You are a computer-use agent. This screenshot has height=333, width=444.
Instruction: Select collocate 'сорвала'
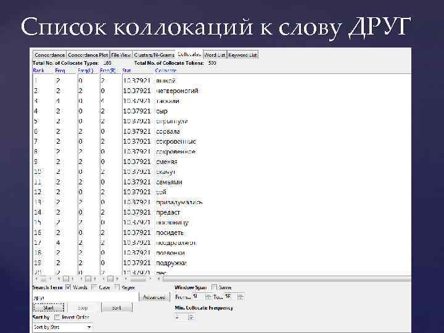pyautogui.click(x=168, y=131)
